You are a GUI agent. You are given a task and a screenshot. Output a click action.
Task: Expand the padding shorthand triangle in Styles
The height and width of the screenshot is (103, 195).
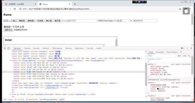[159, 74]
